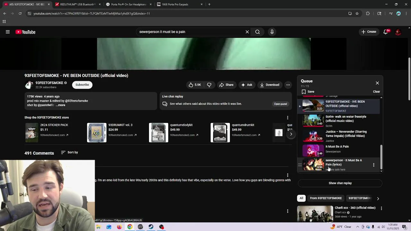Bookmark this page with the star

click(357, 13)
